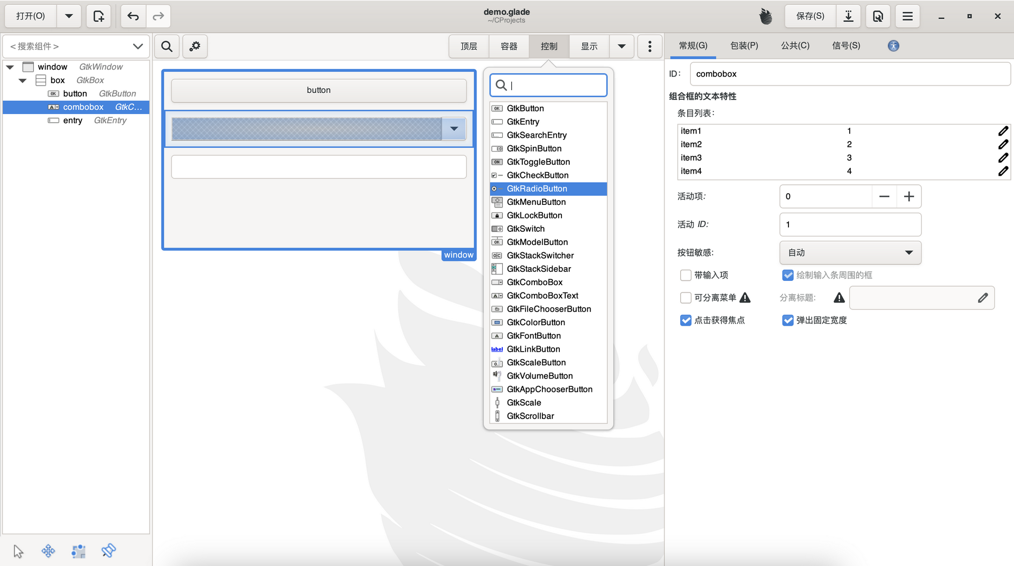
Task: Open the three-dot more options menu
Action: tap(650, 46)
